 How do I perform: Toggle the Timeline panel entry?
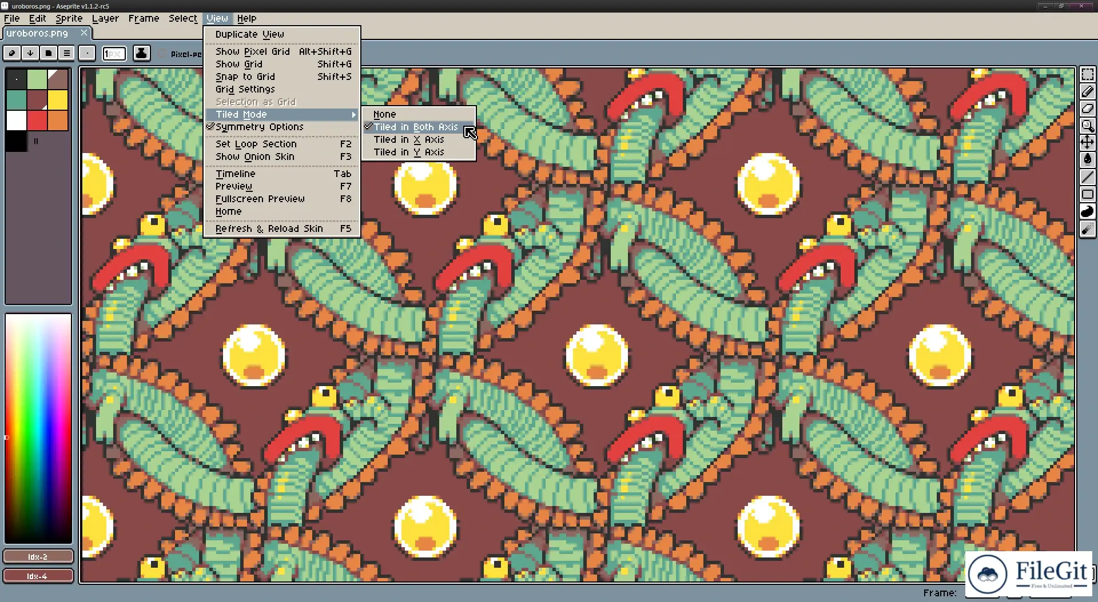[x=282, y=174]
